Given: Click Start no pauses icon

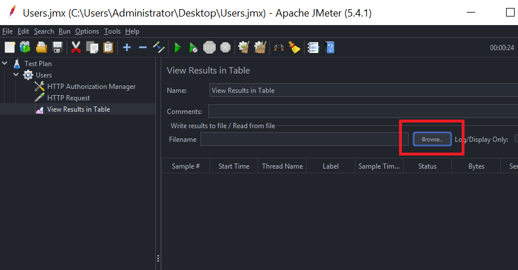Looking at the screenshot, I should click(x=194, y=48).
